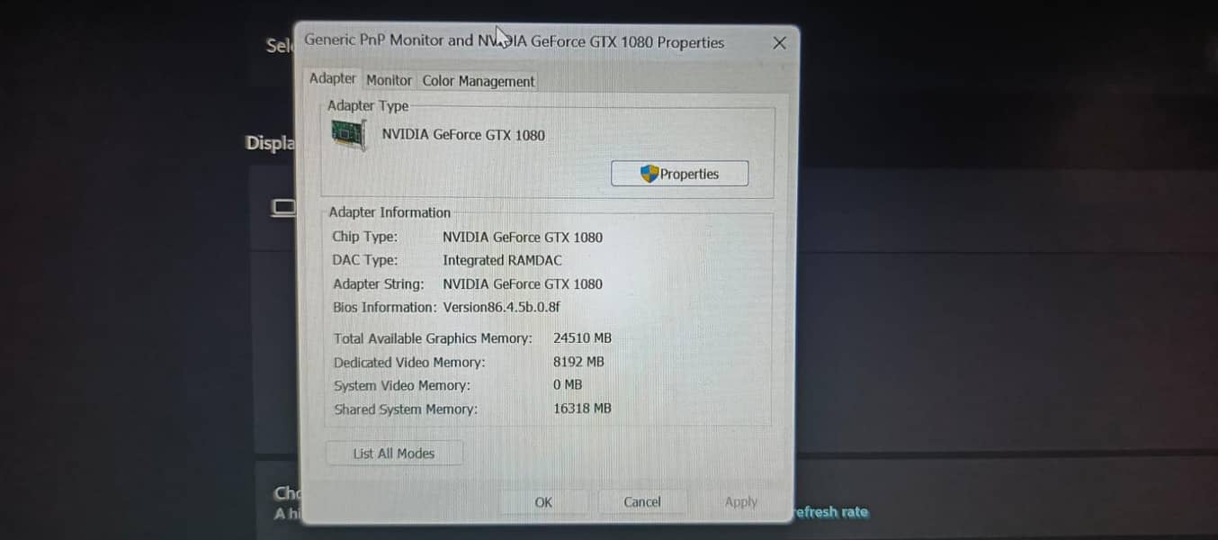Click the display monitor icon in Settings window
The height and width of the screenshot is (540, 1218).
tap(284, 209)
